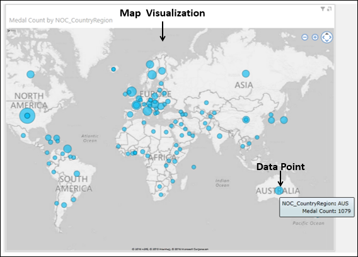This screenshot has width=358, height=257.
Task: Select the China data point bubble
Action: [x=246, y=120]
